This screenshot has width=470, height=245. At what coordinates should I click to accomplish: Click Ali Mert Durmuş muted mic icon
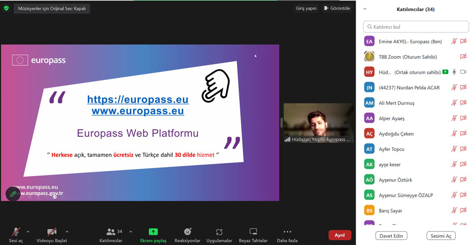click(454, 103)
